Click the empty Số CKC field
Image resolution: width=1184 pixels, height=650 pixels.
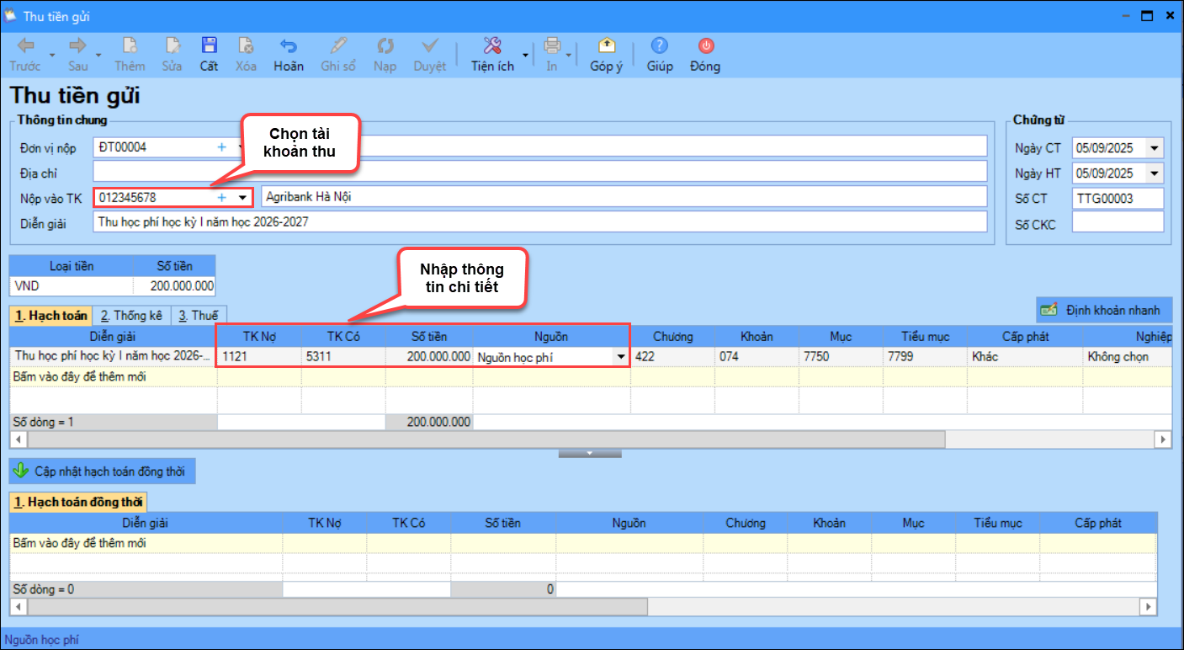point(1118,222)
